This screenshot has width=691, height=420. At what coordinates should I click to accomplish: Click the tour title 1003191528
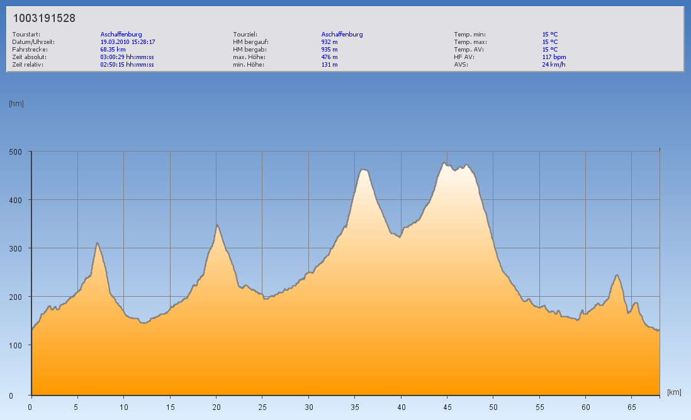pos(44,18)
